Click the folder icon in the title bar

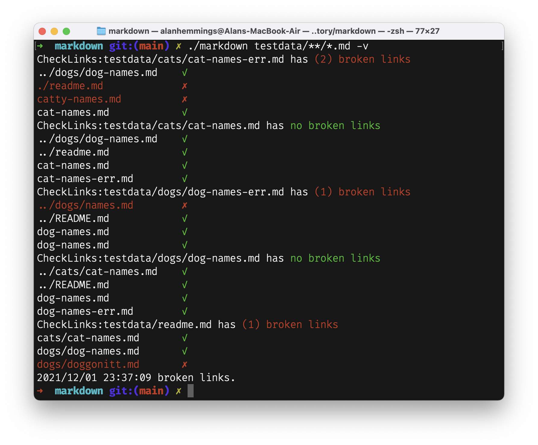click(101, 31)
